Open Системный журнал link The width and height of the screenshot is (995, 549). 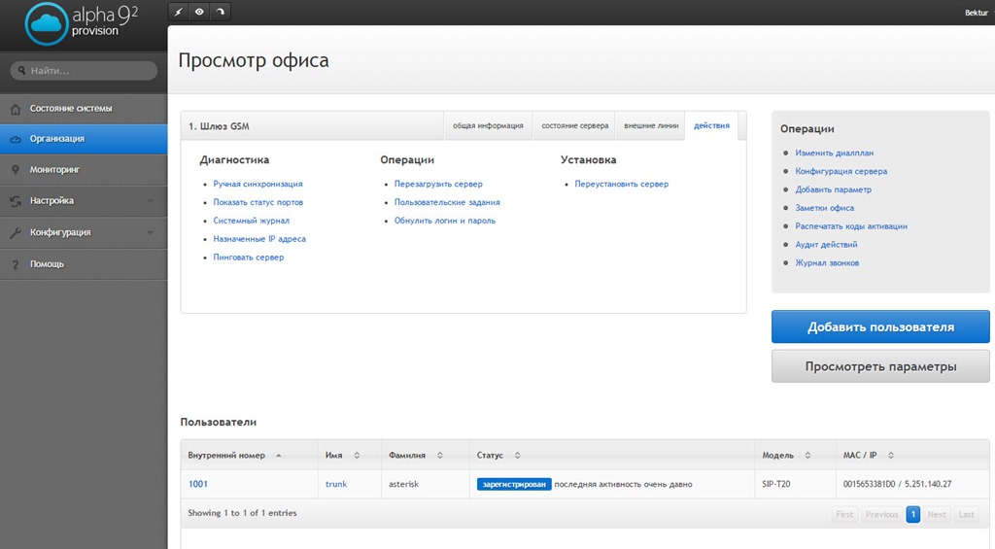coord(252,221)
